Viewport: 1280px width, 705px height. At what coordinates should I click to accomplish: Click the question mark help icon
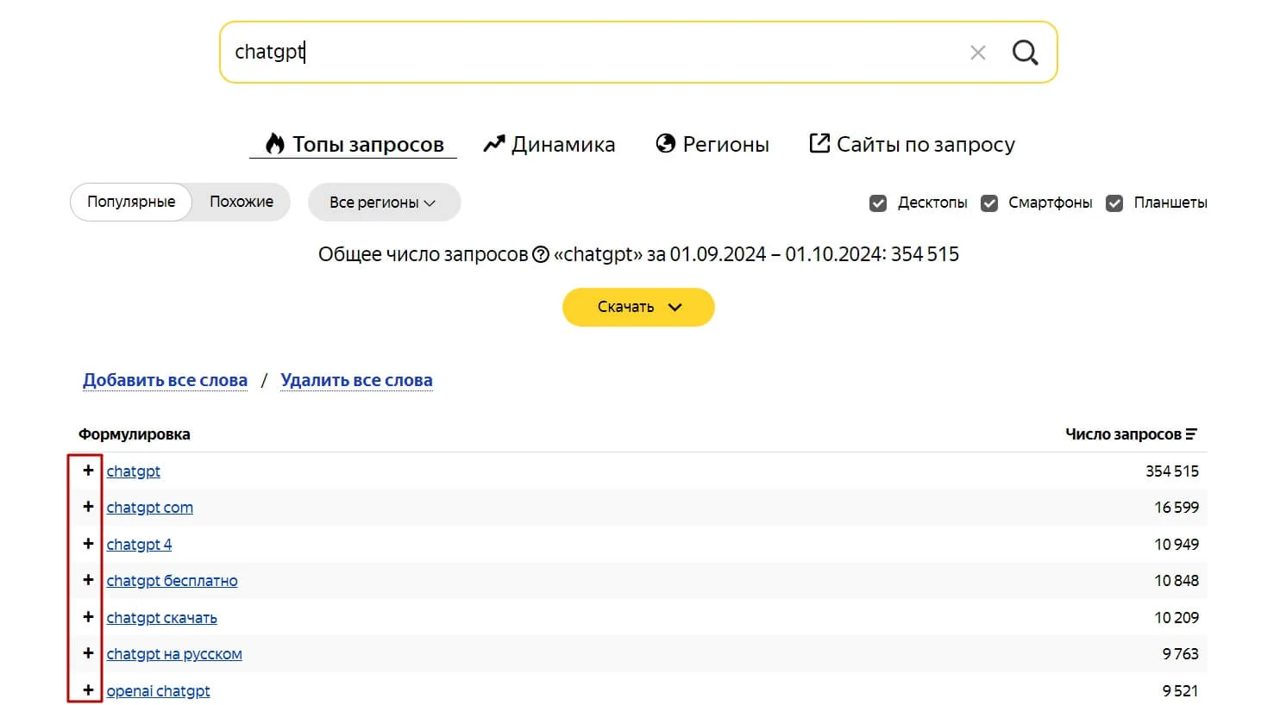541,254
